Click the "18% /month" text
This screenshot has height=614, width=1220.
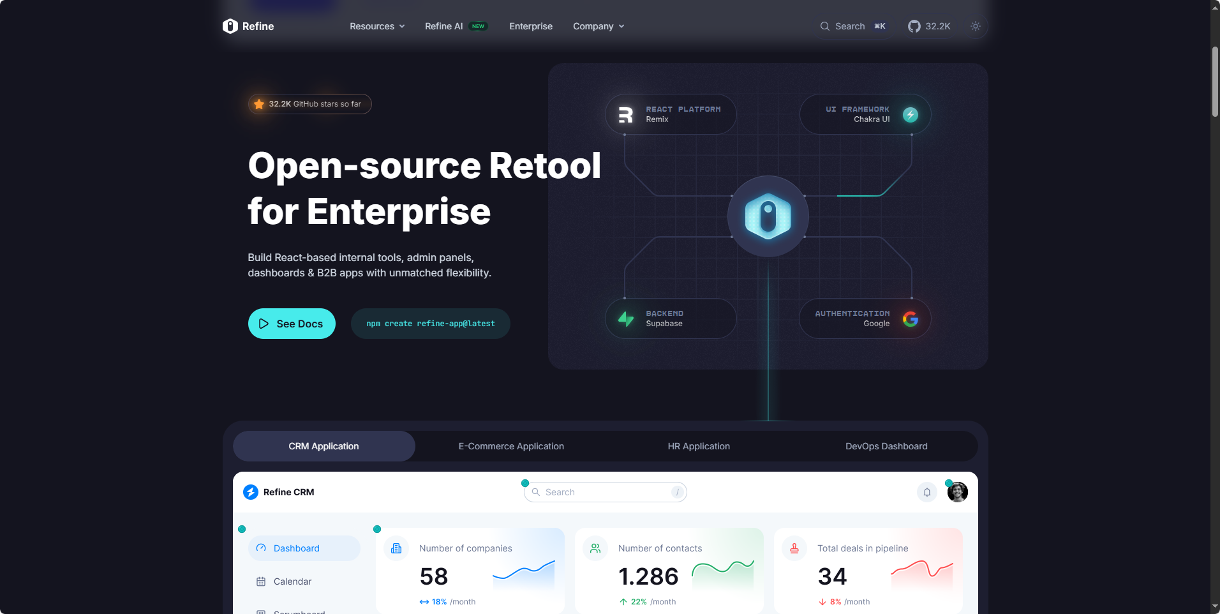454,602
